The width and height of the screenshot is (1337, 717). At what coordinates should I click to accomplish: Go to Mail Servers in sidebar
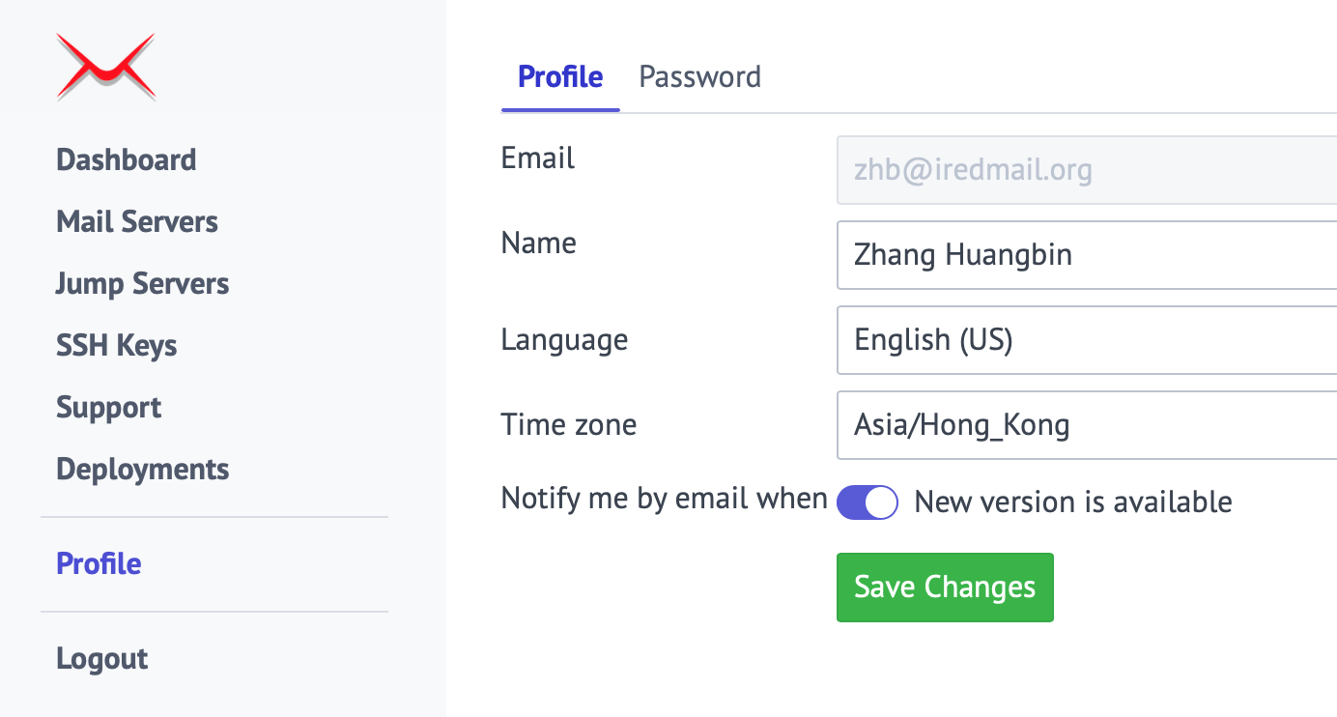click(x=137, y=221)
